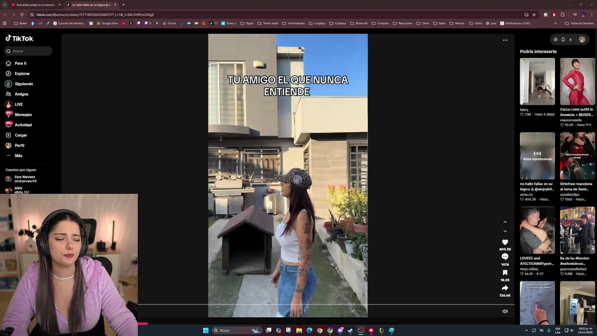Go to previous video chevron up
The image size is (597, 336).
[505, 222]
